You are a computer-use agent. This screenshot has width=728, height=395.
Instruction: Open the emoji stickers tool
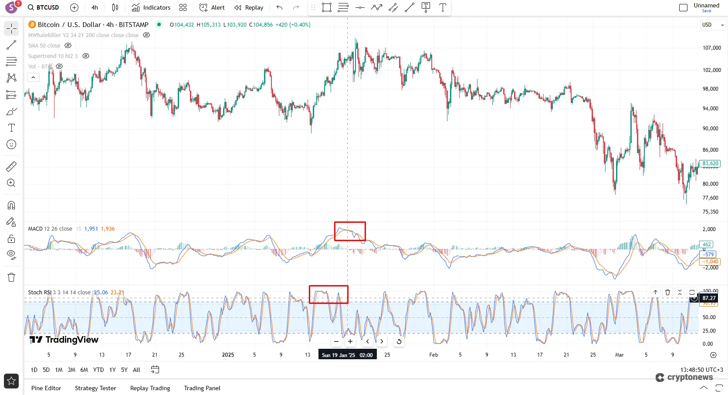(x=11, y=144)
